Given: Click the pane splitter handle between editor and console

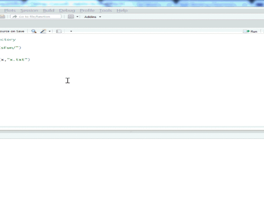Looking at the screenshot, I should coord(131,132).
